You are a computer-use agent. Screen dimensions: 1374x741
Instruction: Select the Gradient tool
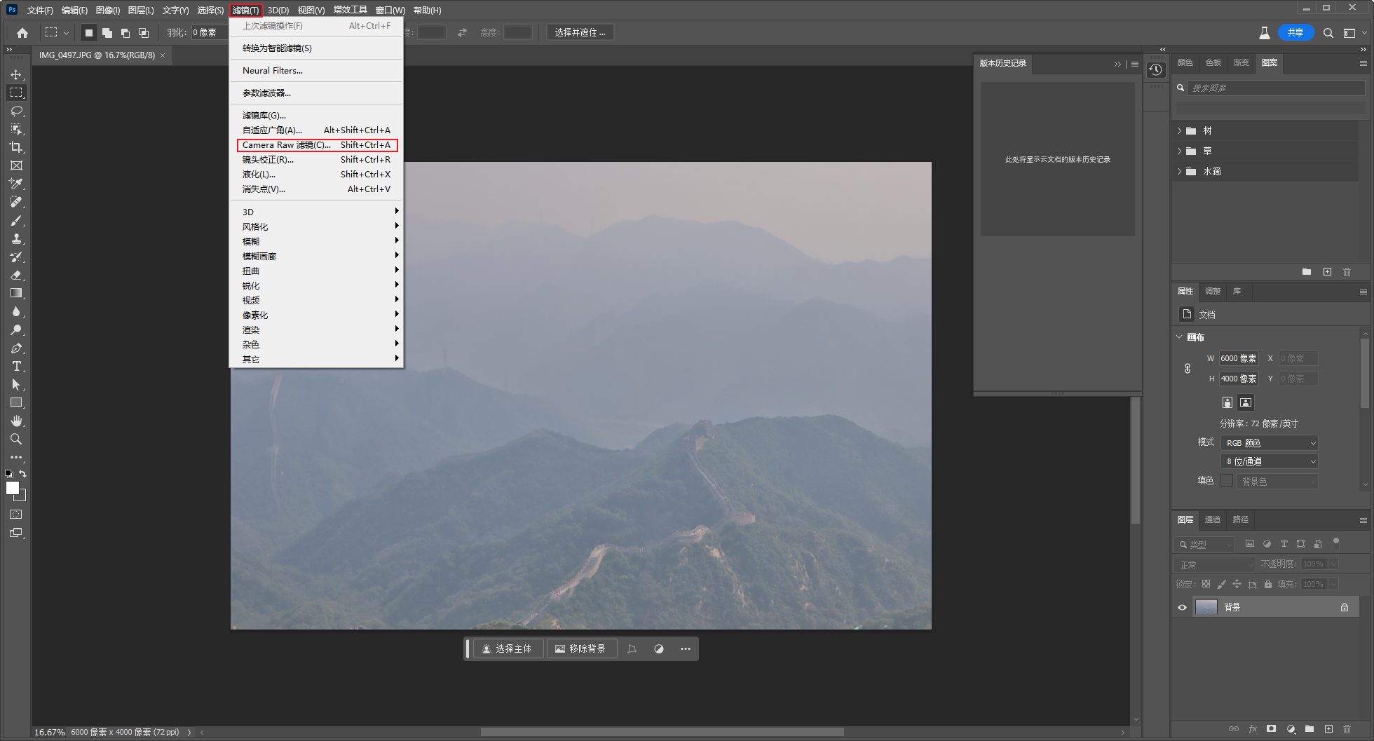coord(16,293)
